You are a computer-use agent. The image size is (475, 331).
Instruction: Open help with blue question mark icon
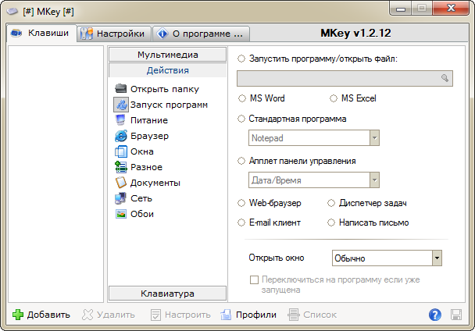tap(435, 315)
